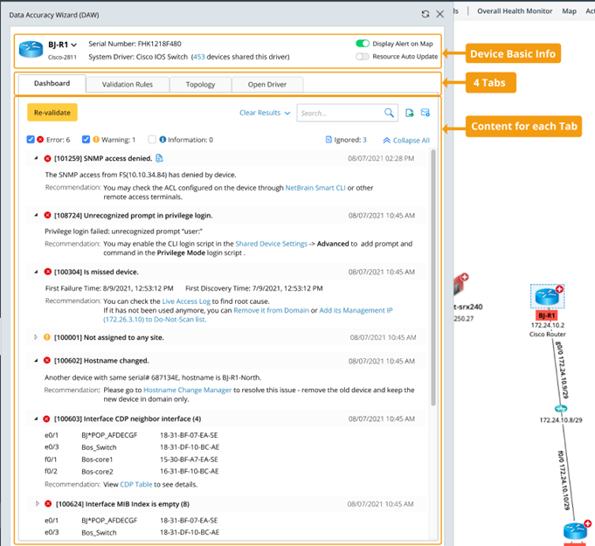Turn off Display Alert on Map toggle
Image resolution: width=595 pixels, height=546 pixels.
363,44
